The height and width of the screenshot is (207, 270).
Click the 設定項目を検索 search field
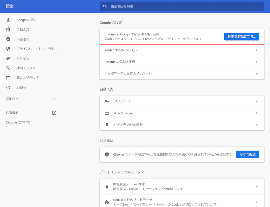tap(182, 6)
